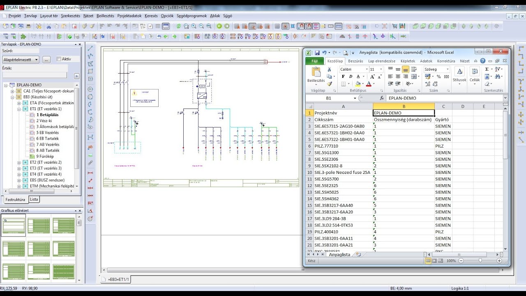526x296 pixels.
Task: Click the Stílusok styles button
Action: point(459,75)
